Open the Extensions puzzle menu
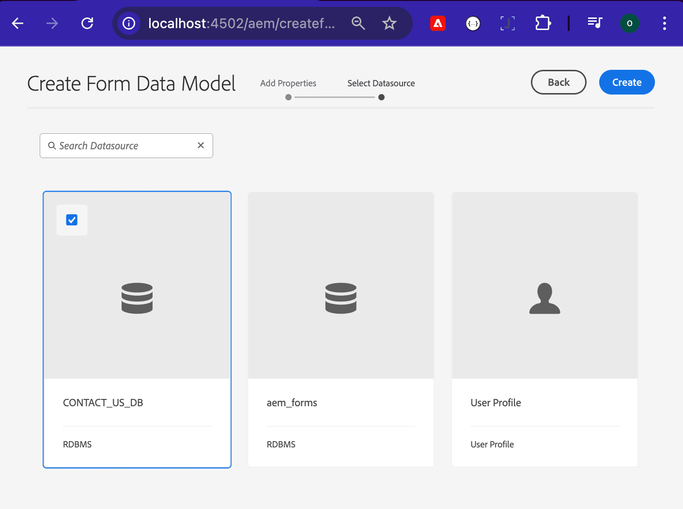Screen dimensions: 683x509 (x=543, y=23)
